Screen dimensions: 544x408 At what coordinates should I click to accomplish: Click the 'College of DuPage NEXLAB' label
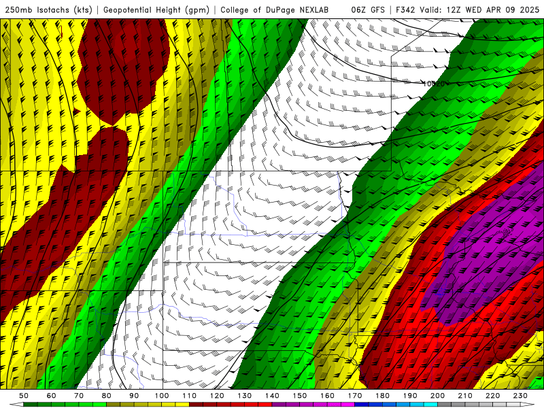(x=274, y=10)
